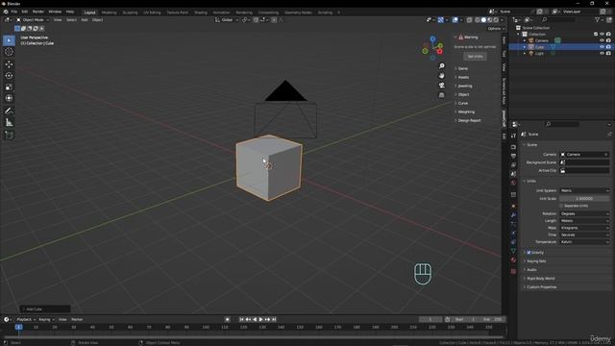Screen dimensions: 615x346
Task: Open the timeline Keying popover
Action: coord(46,319)
